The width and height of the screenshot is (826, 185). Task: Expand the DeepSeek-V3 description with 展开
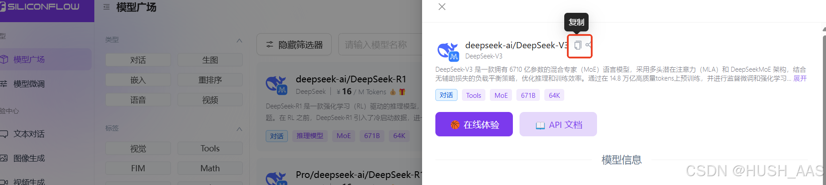800,78
